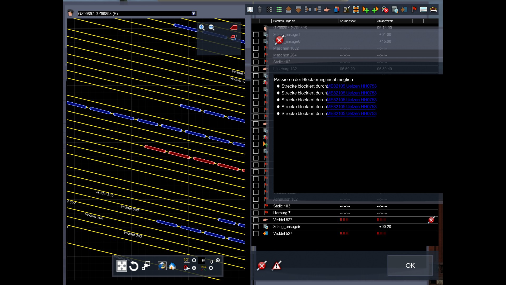Move the instruction down with the orange down arrow
This screenshot has height=285, width=506.
pos(298,10)
